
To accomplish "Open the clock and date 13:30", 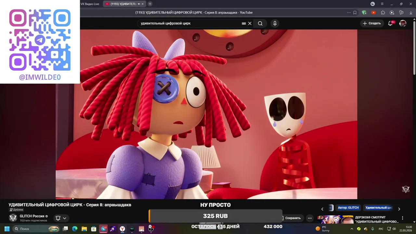I will point(406,229).
